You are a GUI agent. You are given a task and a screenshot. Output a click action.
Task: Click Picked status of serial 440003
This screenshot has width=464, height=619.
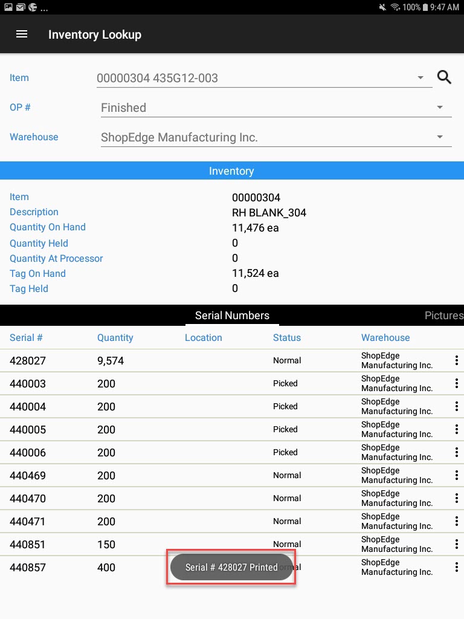coord(285,383)
